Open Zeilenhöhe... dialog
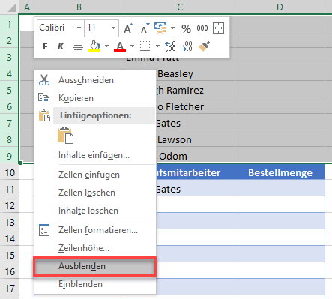Screen dimensions: 332x299 tap(95, 248)
